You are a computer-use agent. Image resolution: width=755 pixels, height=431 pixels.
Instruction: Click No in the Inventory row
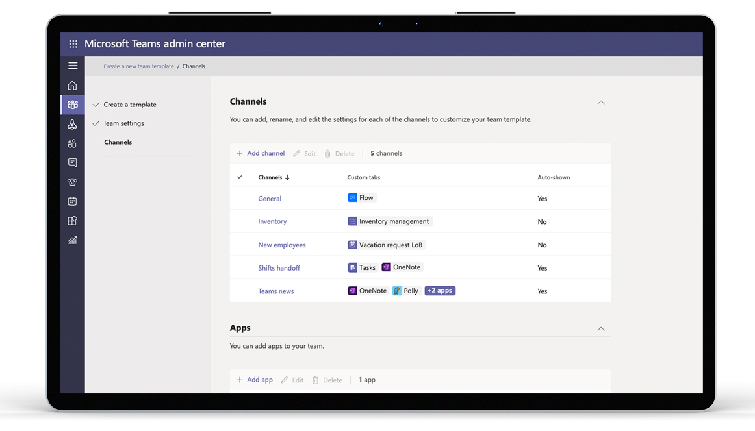[x=542, y=222]
